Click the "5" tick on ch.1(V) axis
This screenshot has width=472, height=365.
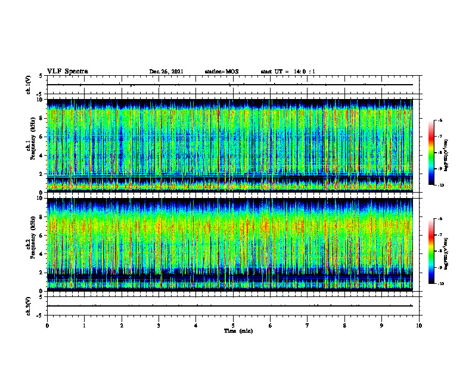tap(41, 76)
